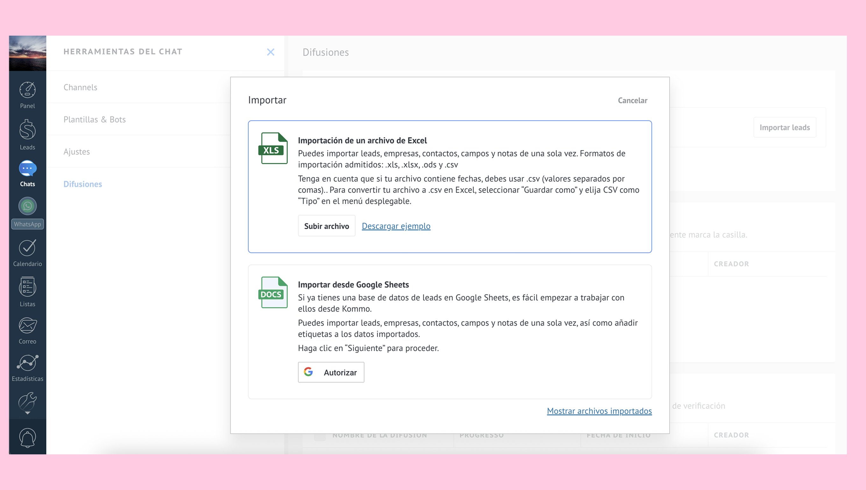Image resolution: width=866 pixels, height=490 pixels.
Task: Click the Google logo on Autorizar button
Action: pyautogui.click(x=309, y=372)
